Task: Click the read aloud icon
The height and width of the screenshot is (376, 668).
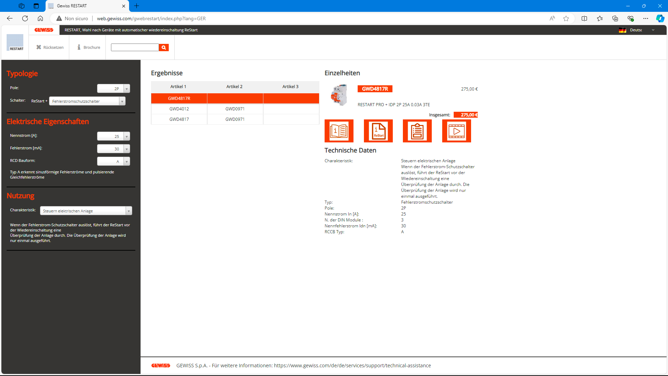Action: pos(552,18)
